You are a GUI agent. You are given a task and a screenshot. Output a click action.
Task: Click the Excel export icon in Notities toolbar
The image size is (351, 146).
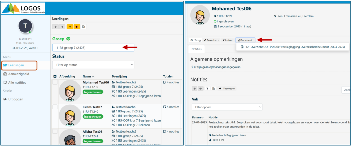213,89
